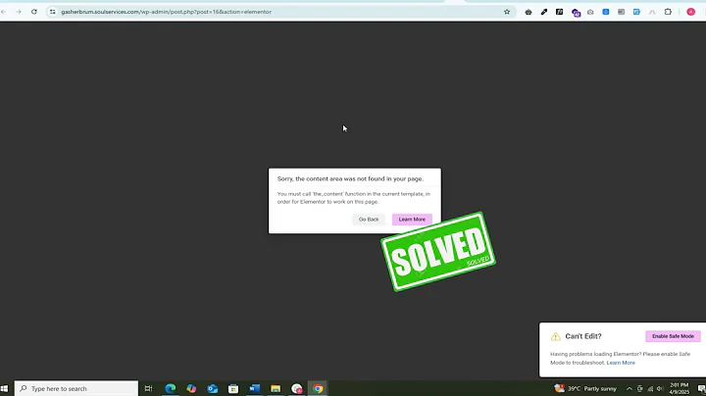Open the notification center icon

coord(700,389)
